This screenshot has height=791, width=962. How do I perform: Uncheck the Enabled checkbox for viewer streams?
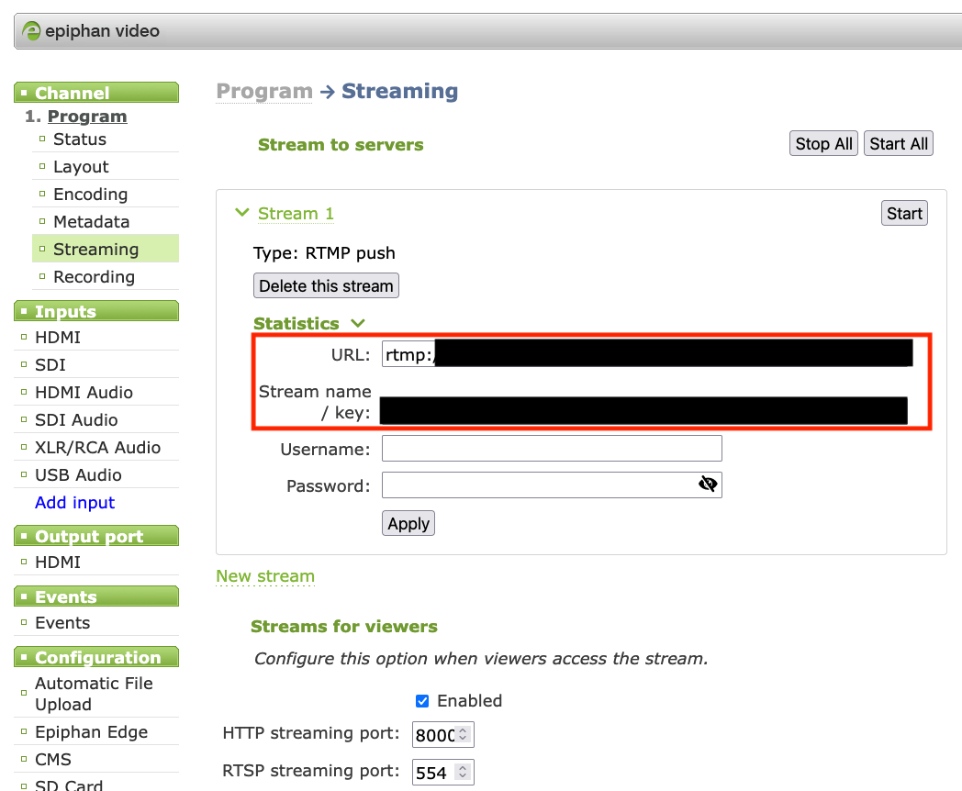click(x=422, y=701)
